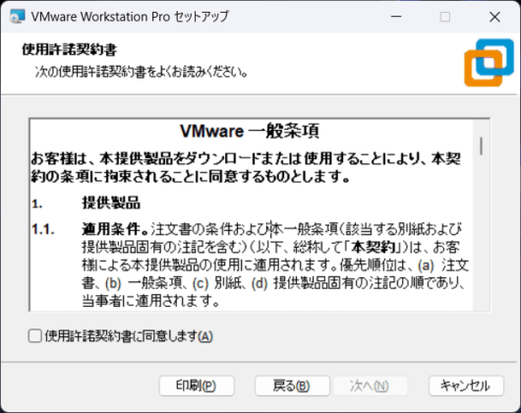The width and height of the screenshot is (521, 413).
Task: Click the 1. 提供製品 section heading
Action: pyautogui.click(x=86, y=203)
